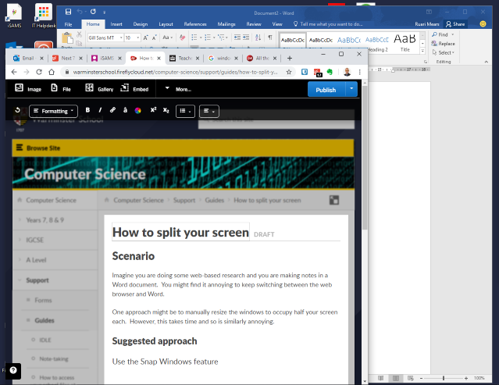499x385 pixels.
Task: Save the Word document
Action: coord(69,12)
